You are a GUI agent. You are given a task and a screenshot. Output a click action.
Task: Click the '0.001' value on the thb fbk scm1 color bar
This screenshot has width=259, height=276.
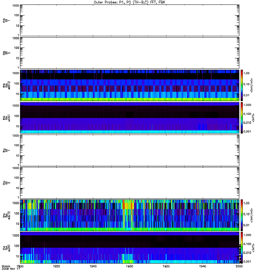pyautogui.click(x=247, y=131)
